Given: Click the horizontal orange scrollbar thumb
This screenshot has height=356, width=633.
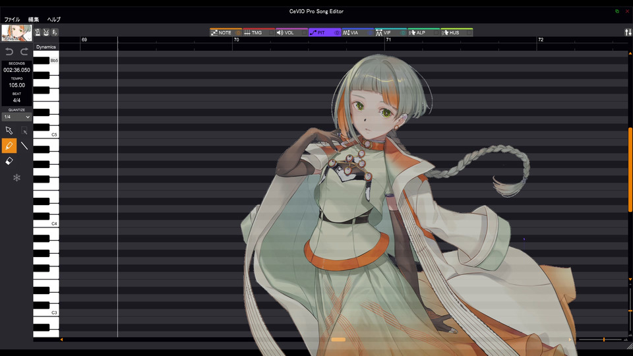Looking at the screenshot, I should [x=338, y=340].
